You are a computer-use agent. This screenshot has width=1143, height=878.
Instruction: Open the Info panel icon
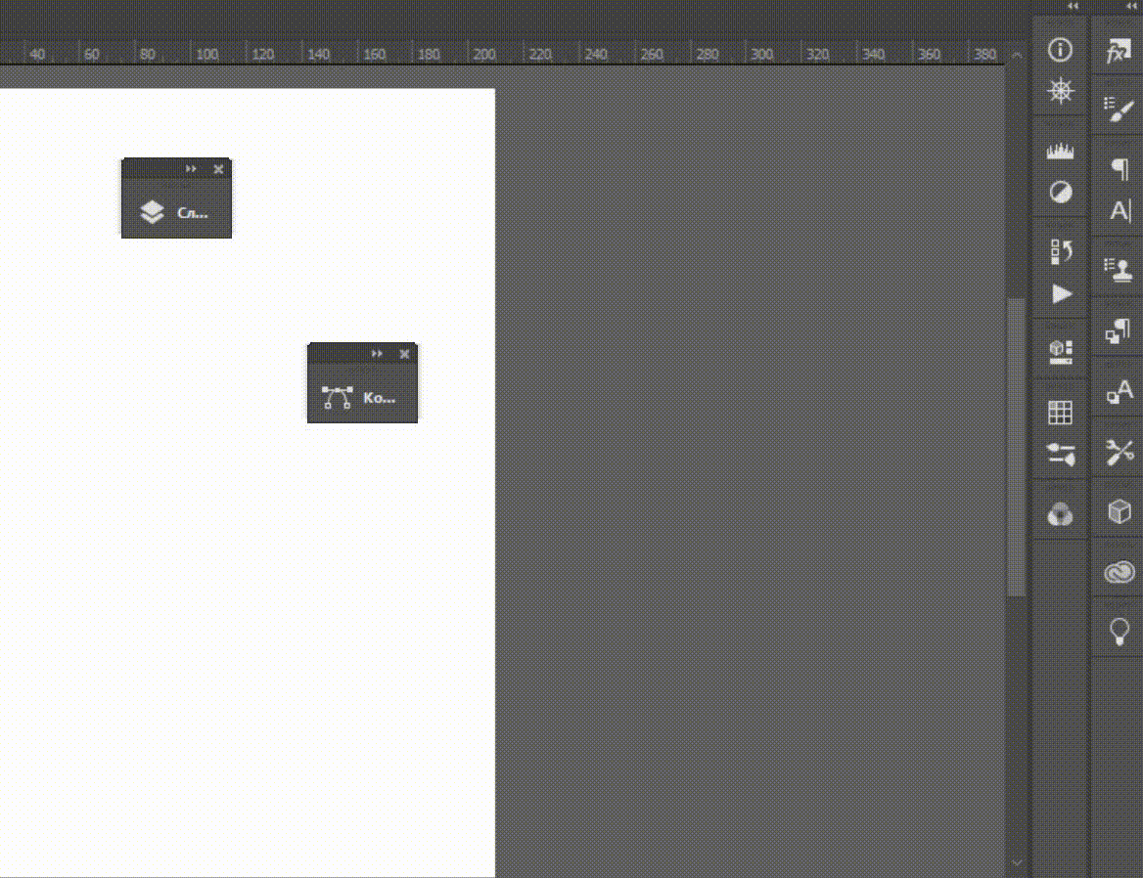coord(1060,50)
